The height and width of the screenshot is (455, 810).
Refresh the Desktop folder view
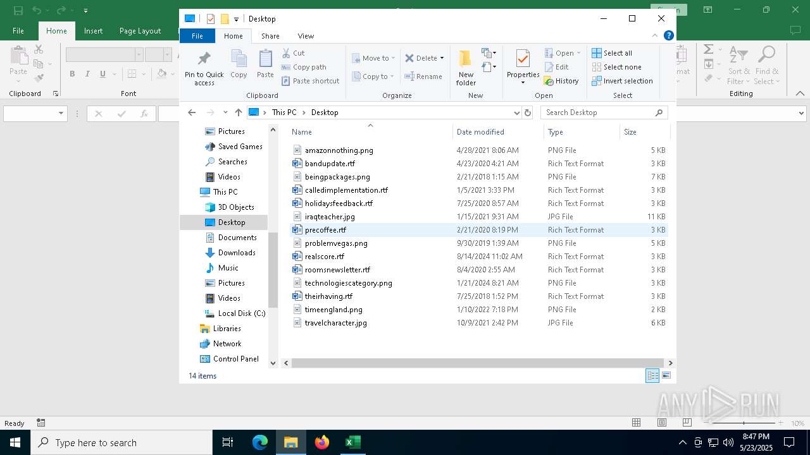click(528, 112)
